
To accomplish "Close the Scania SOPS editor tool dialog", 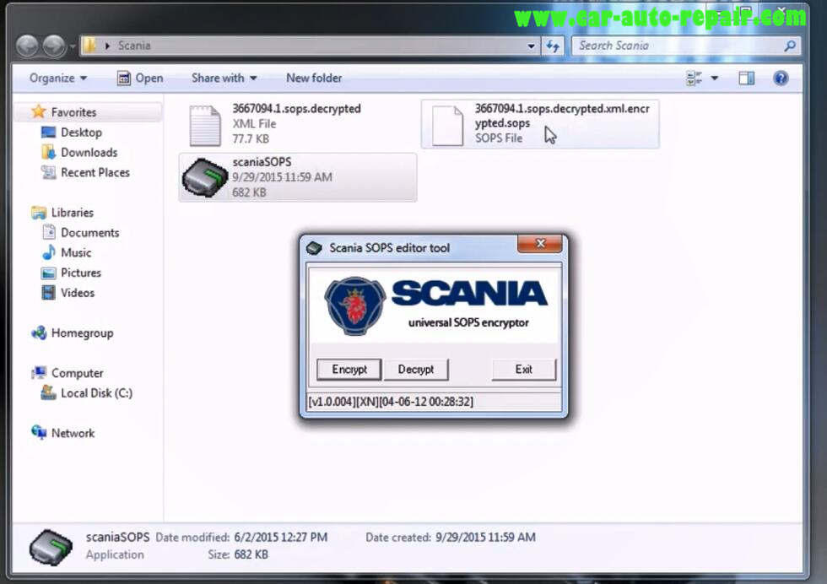I will (539, 243).
